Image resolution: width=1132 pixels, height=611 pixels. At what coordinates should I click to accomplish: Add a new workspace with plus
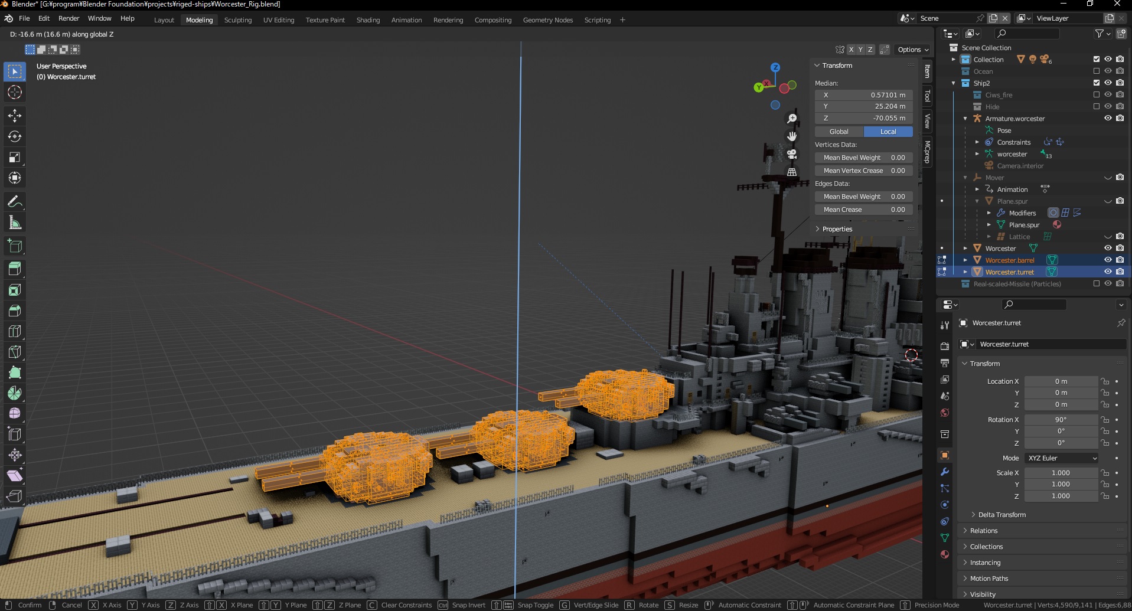pyautogui.click(x=622, y=20)
